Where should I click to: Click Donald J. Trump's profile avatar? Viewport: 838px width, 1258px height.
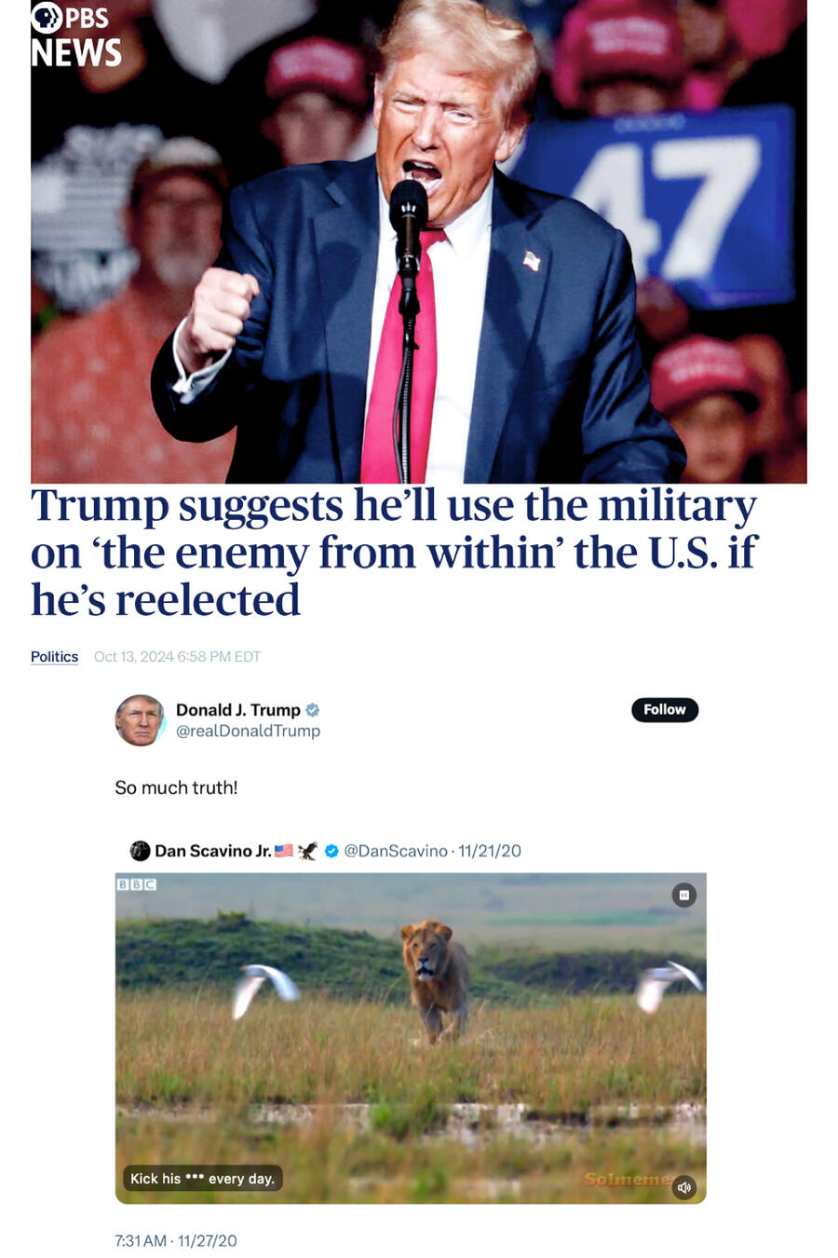(140, 720)
